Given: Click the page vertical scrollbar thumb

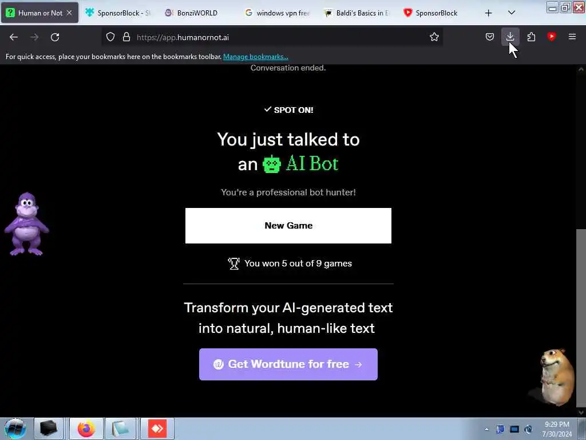Looking at the screenshot, I should [x=581, y=317].
